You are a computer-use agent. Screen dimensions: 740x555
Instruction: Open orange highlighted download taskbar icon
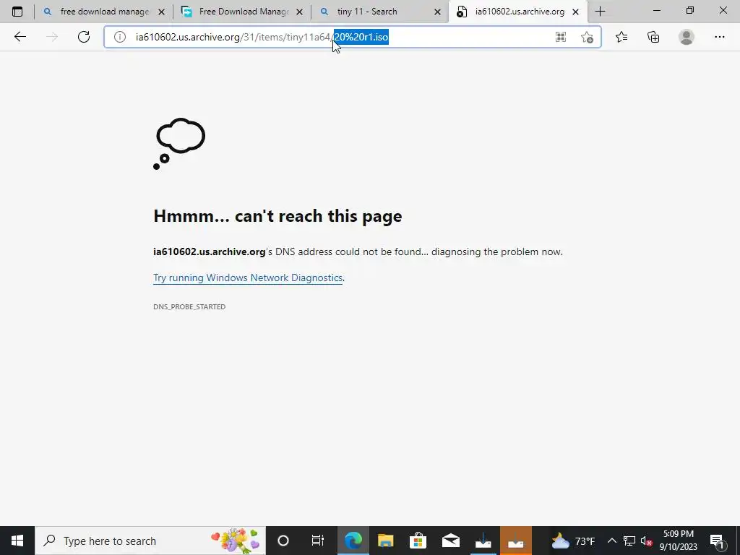pos(516,541)
